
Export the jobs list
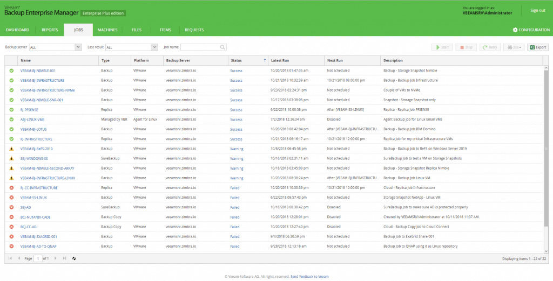click(x=538, y=47)
